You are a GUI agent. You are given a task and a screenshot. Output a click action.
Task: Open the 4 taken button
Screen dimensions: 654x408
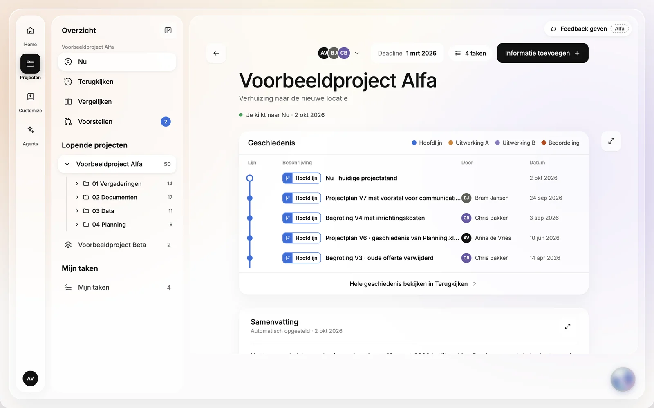[470, 53]
